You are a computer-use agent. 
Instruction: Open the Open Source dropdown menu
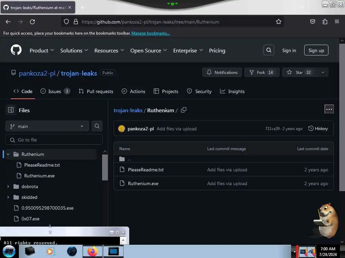tap(149, 51)
